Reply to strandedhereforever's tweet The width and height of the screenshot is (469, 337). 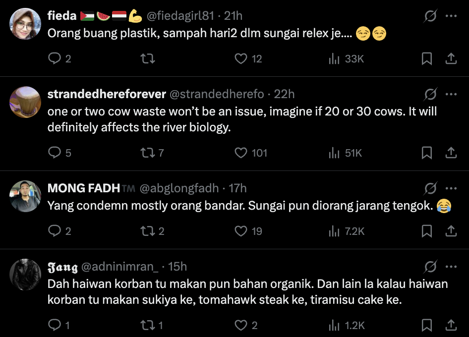[x=54, y=153]
